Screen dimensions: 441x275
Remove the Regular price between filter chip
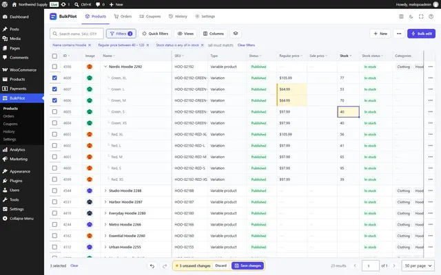pyautogui.click(x=147, y=45)
